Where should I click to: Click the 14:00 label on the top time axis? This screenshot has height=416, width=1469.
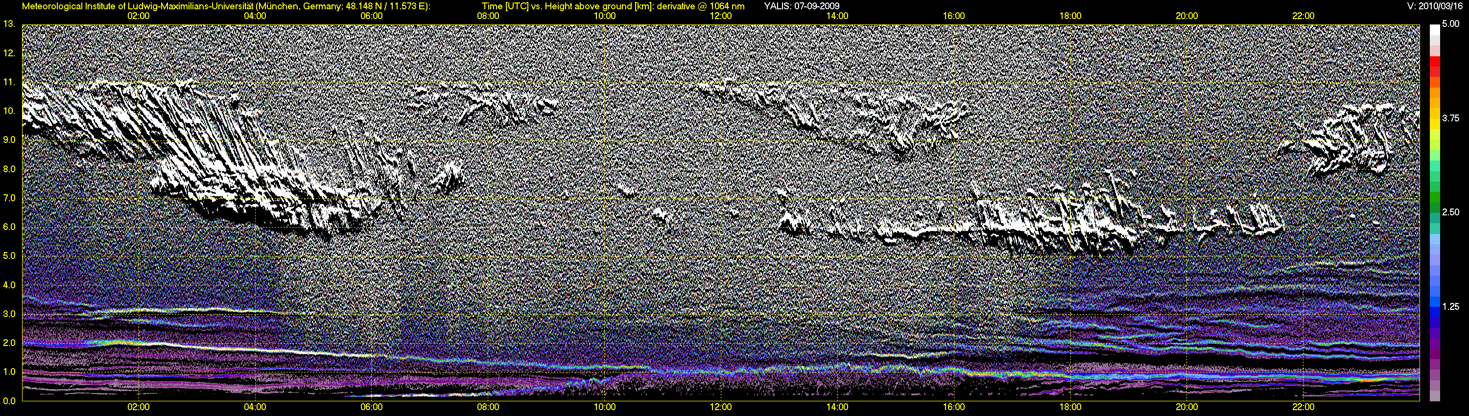pyautogui.click(x=837, y=16)
